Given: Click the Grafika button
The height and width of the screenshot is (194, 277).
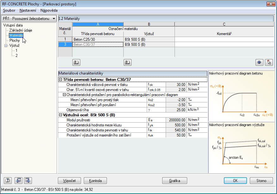Looking at the screenshot, I should point(175,181).
